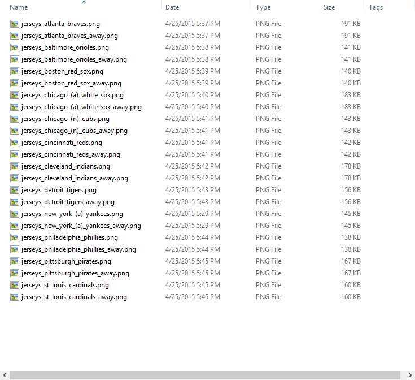This screenshot has height=380, width=415.
Task: Select the icon beside jerseys_chicago_(a)_white_sox_away.png
Action: (15, 107)
